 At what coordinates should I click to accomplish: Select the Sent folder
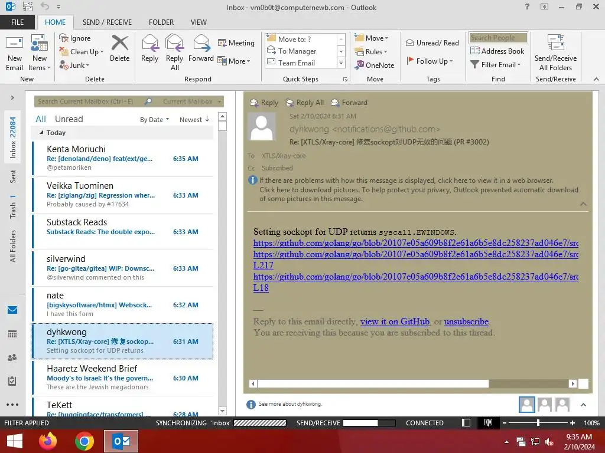13,176
